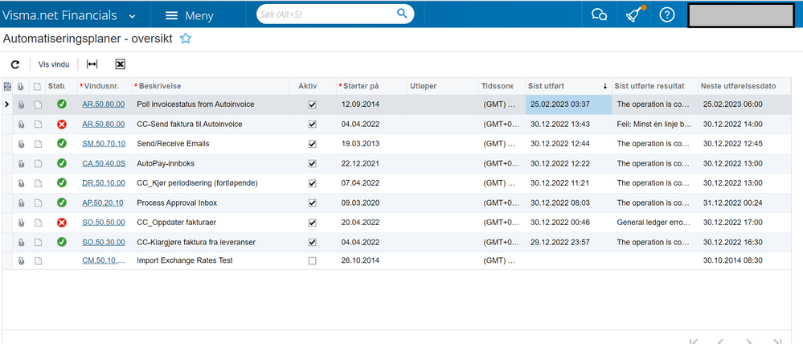Viewport: 803px width, 344px height.
Task: Toggle Aktiv checkbox for CC-Klargjøre faktura
Action: pos(313,242)
